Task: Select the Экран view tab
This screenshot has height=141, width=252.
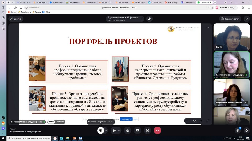Action: tap(51, 122)
